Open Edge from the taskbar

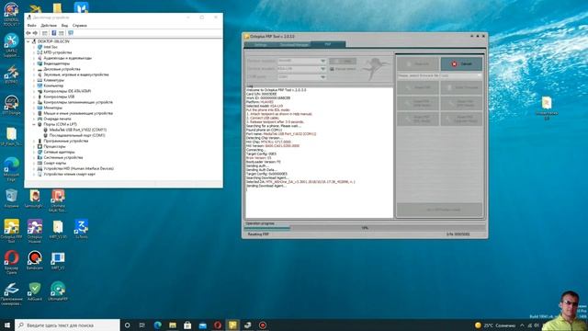click(x=157, y=325)
